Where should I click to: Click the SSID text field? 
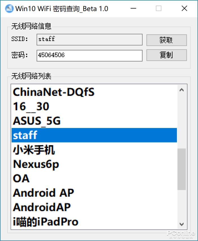click(89, 40)
